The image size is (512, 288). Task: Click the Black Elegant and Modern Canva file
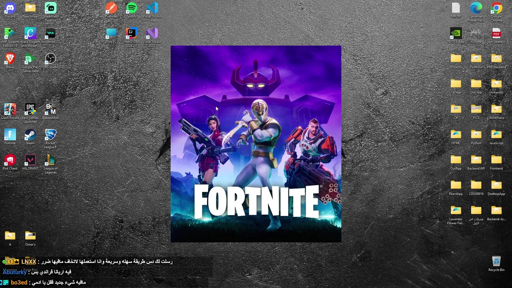(30, 38)
